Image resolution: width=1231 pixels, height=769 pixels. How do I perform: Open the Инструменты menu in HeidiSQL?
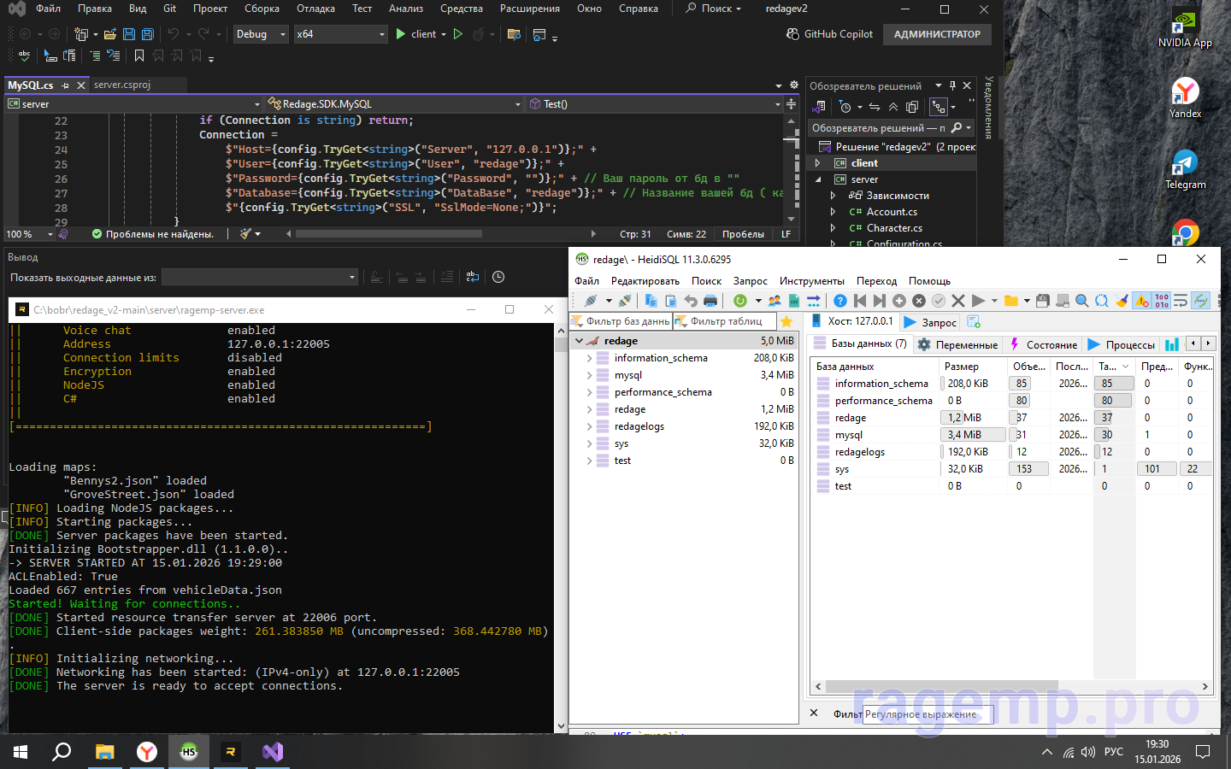pyautogui.click(x=811, y=281)
